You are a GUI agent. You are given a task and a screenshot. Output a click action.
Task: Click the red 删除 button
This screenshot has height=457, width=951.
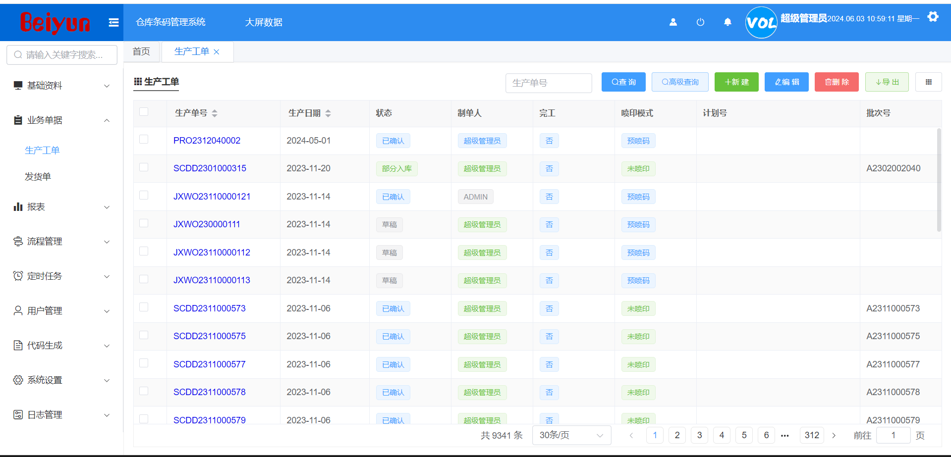click(837, 82)
